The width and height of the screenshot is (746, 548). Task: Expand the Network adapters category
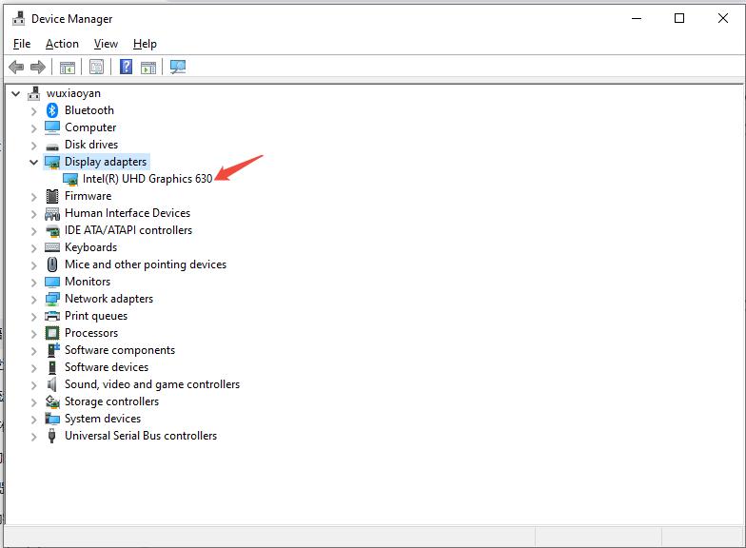tap(34, 299)
